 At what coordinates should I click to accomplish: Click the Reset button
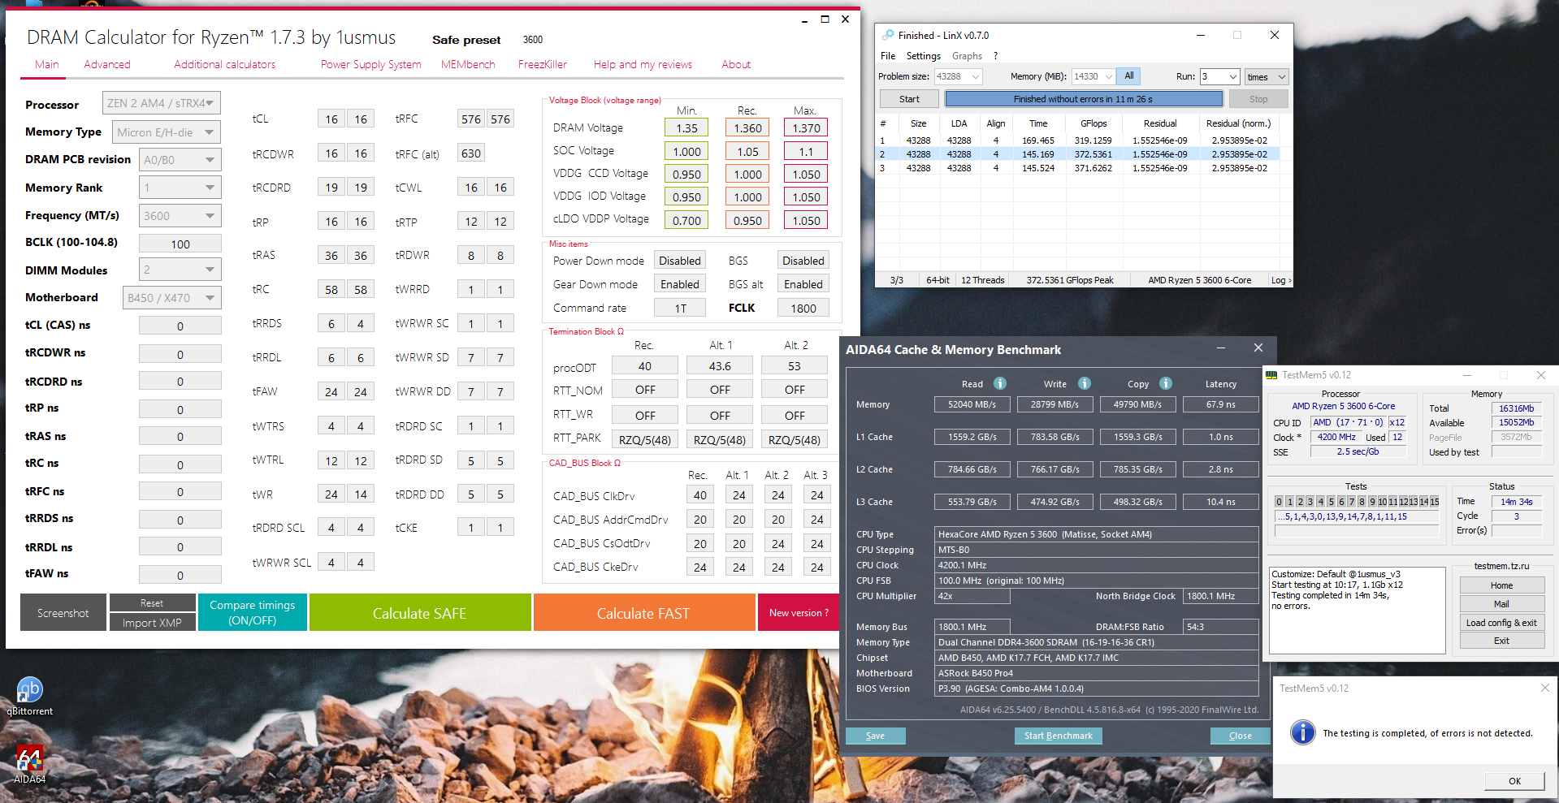tap(152, 603)
